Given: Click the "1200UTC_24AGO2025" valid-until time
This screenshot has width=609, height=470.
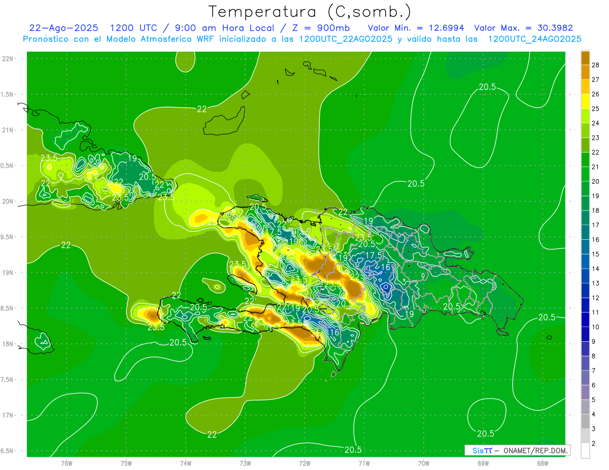Looking at the screenshot, I should 534,39.
